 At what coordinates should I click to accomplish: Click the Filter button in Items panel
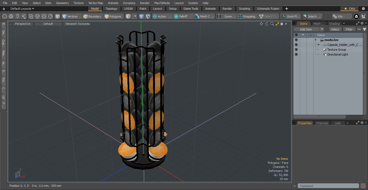(349, 29)
